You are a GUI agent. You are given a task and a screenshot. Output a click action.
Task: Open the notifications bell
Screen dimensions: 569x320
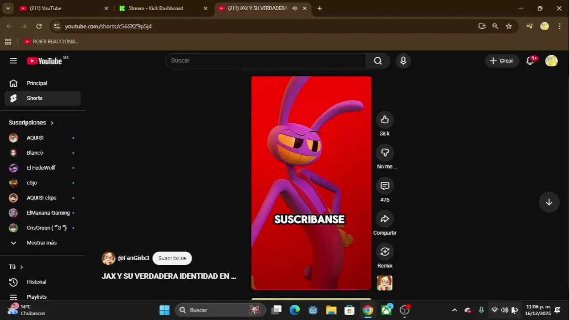click(x=530, y=61)
